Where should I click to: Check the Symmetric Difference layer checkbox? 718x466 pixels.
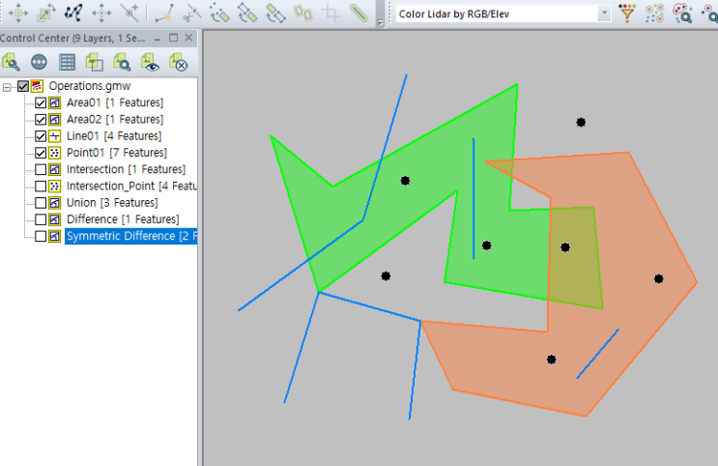pyautogui.click(x=41, y=236)
